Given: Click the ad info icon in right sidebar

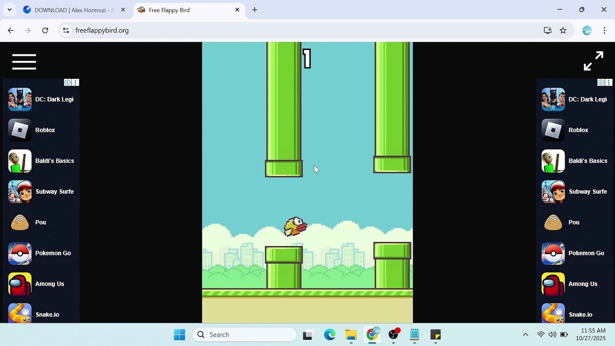Looking at the screenshot, I should [x=601, y=83].
